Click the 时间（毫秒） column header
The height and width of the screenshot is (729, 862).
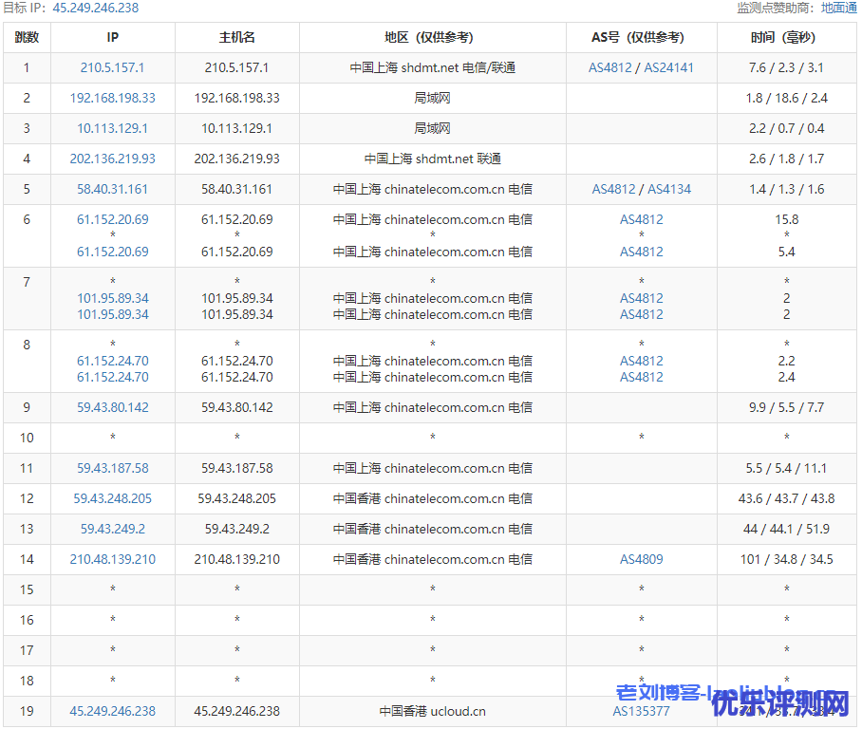click(786, 38)
